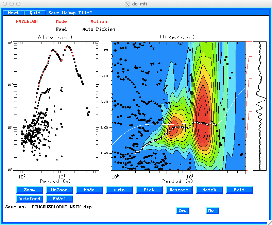
Task: Click the RAYLEIGH wave type label
Action: coord(27,21)
